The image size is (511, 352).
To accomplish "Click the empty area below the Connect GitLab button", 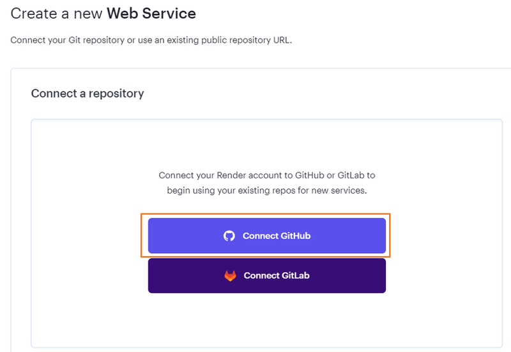I will [267, 319].
